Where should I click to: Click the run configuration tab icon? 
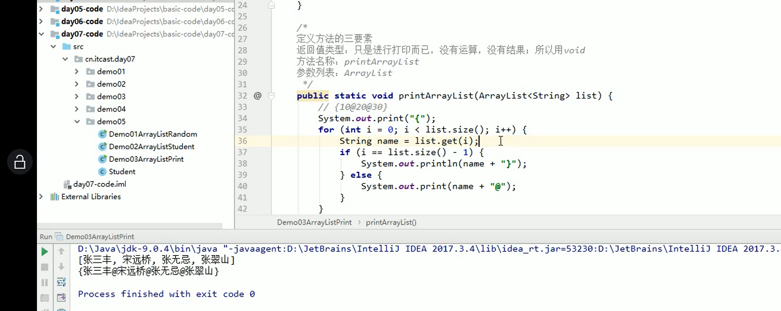click(59, 236)
